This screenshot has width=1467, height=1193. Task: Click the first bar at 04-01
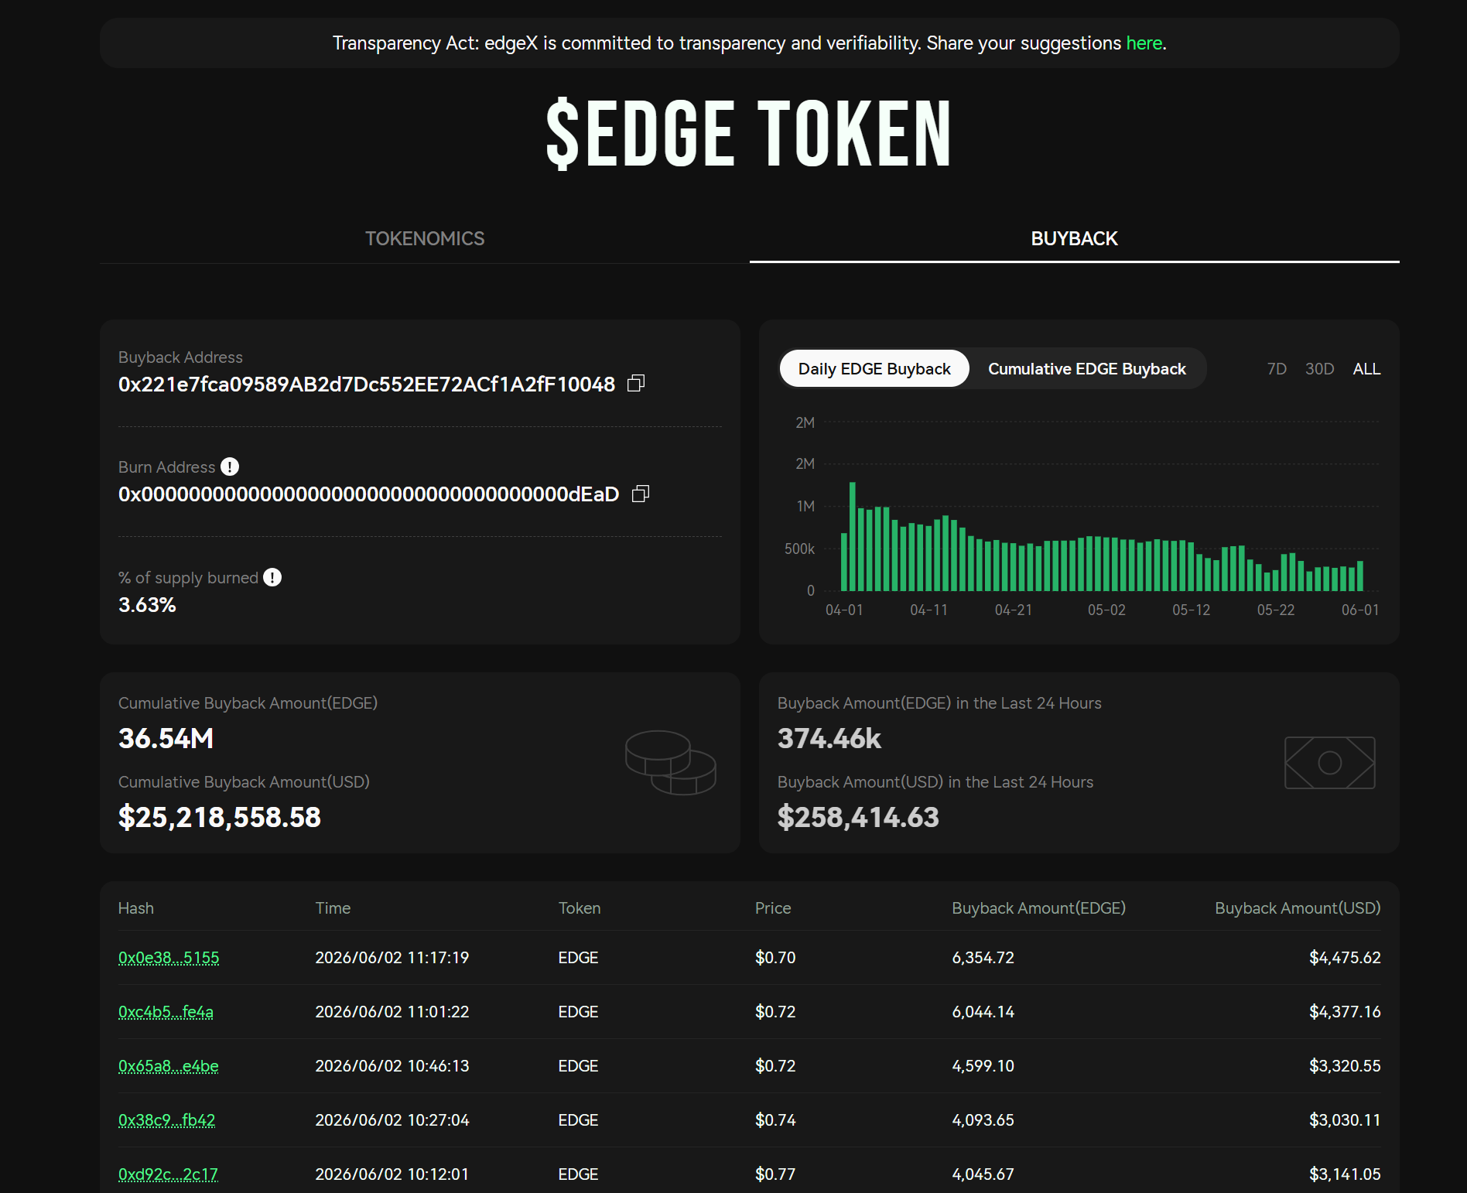click(844, 562)
